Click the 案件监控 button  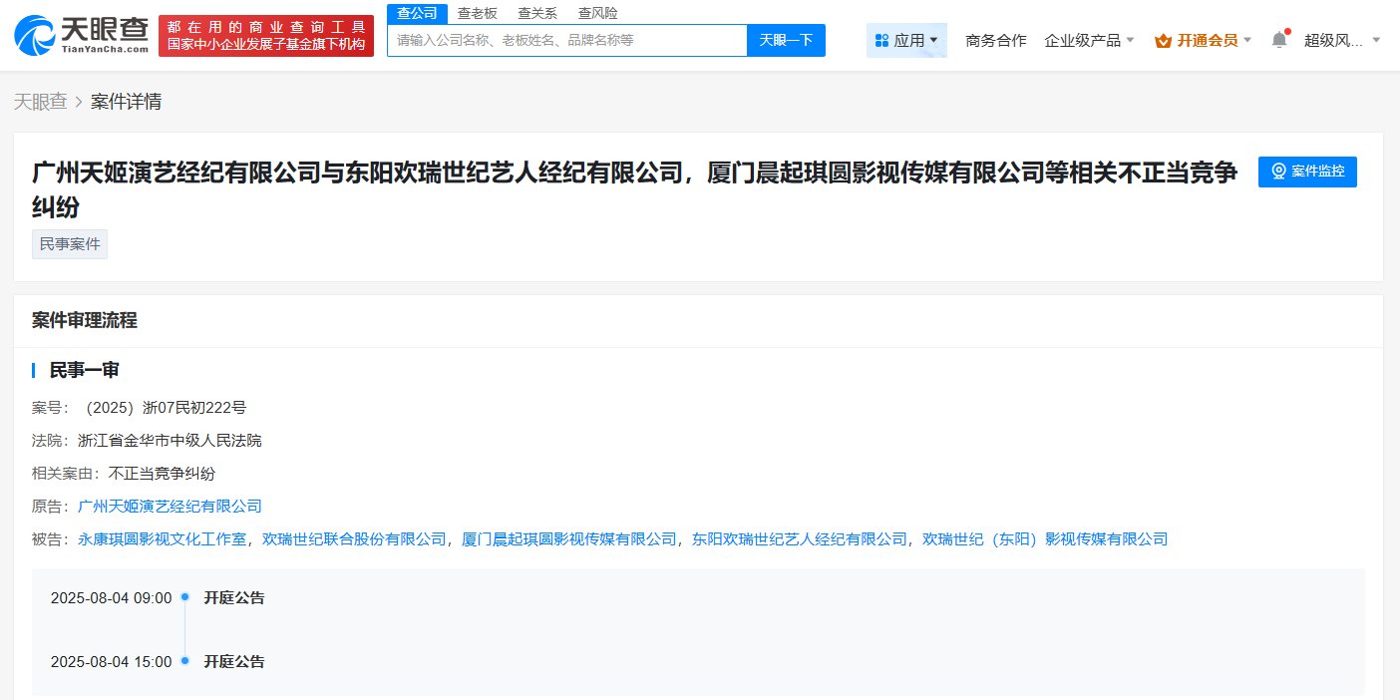[1307, 172]
